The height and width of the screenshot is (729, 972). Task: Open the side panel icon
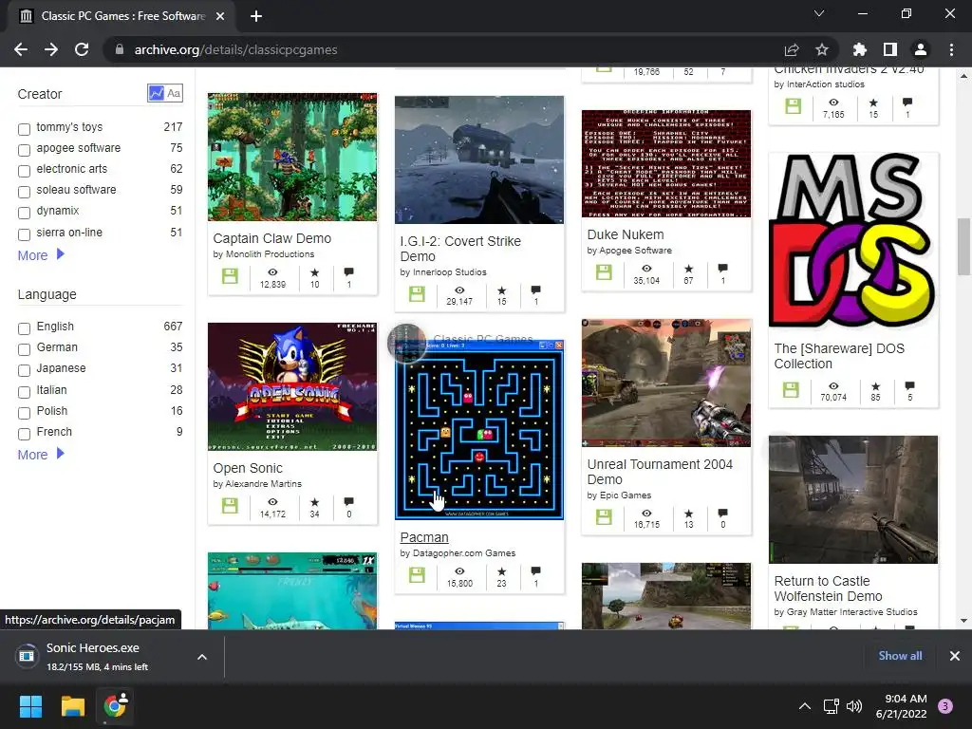[x=890, y=49]
